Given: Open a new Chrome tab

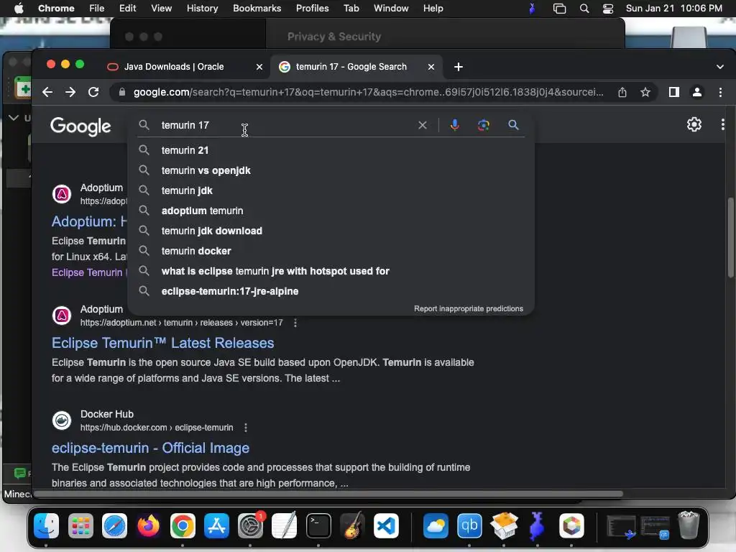Looking at the screenshot, I should (459, 67).
